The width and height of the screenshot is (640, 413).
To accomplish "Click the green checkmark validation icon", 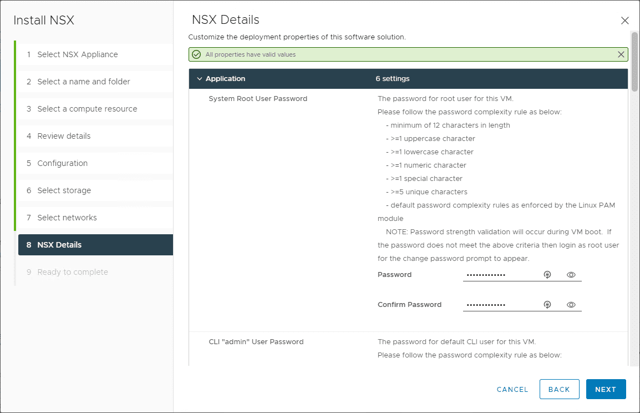I will point(196,54).
